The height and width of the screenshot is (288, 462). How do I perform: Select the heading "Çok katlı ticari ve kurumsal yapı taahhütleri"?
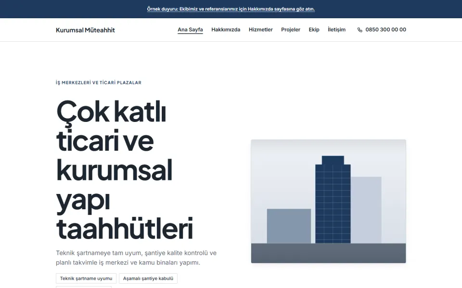click(125, 170)
